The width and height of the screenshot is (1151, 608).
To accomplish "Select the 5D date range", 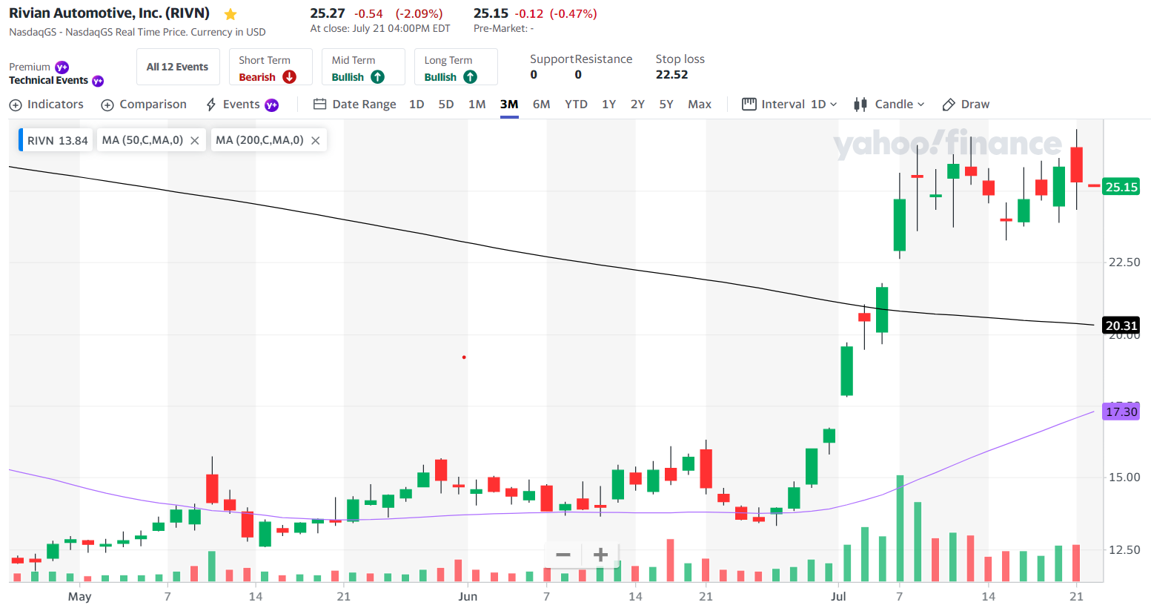I will [x=446, y=105].
